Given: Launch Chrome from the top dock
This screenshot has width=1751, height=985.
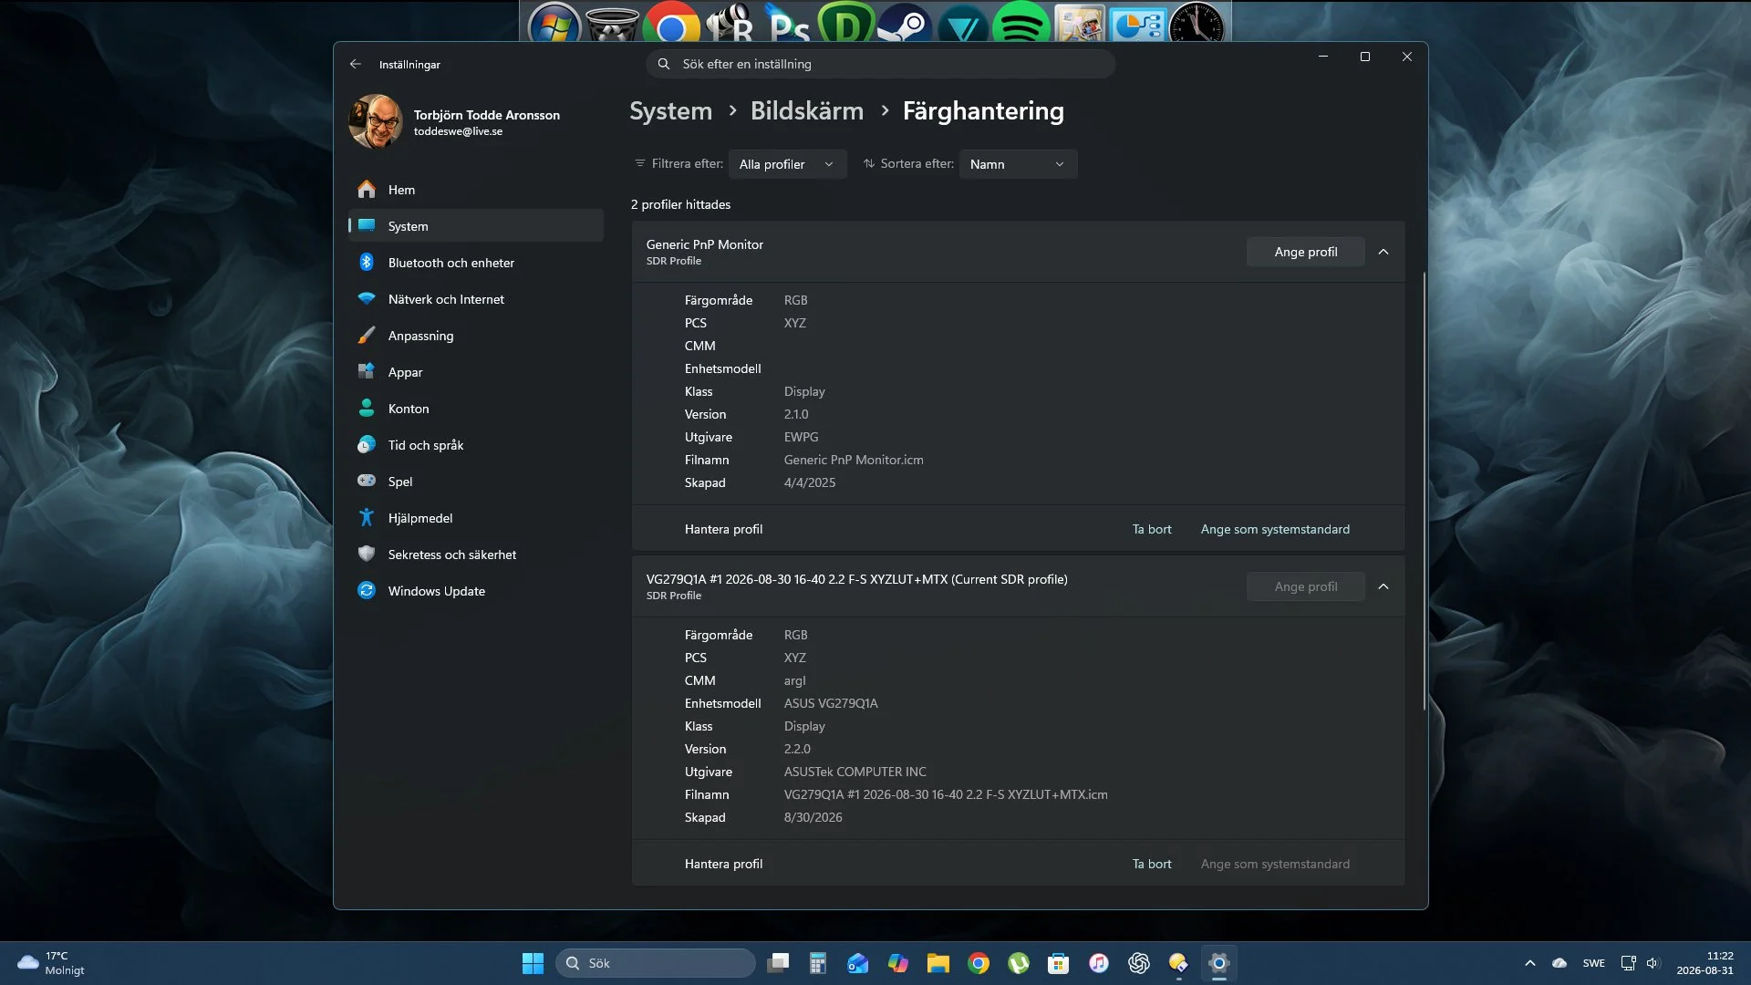Looking at the screenshot, I should pyautogui.click(x=671, y=23).
